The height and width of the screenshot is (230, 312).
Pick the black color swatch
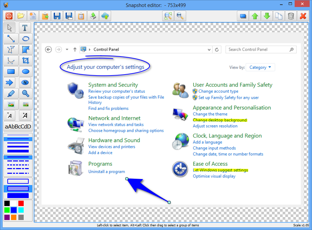point(7,203)
